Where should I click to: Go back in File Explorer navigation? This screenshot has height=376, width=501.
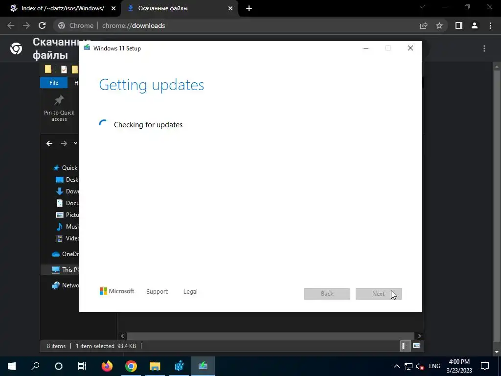coord(49,143)
